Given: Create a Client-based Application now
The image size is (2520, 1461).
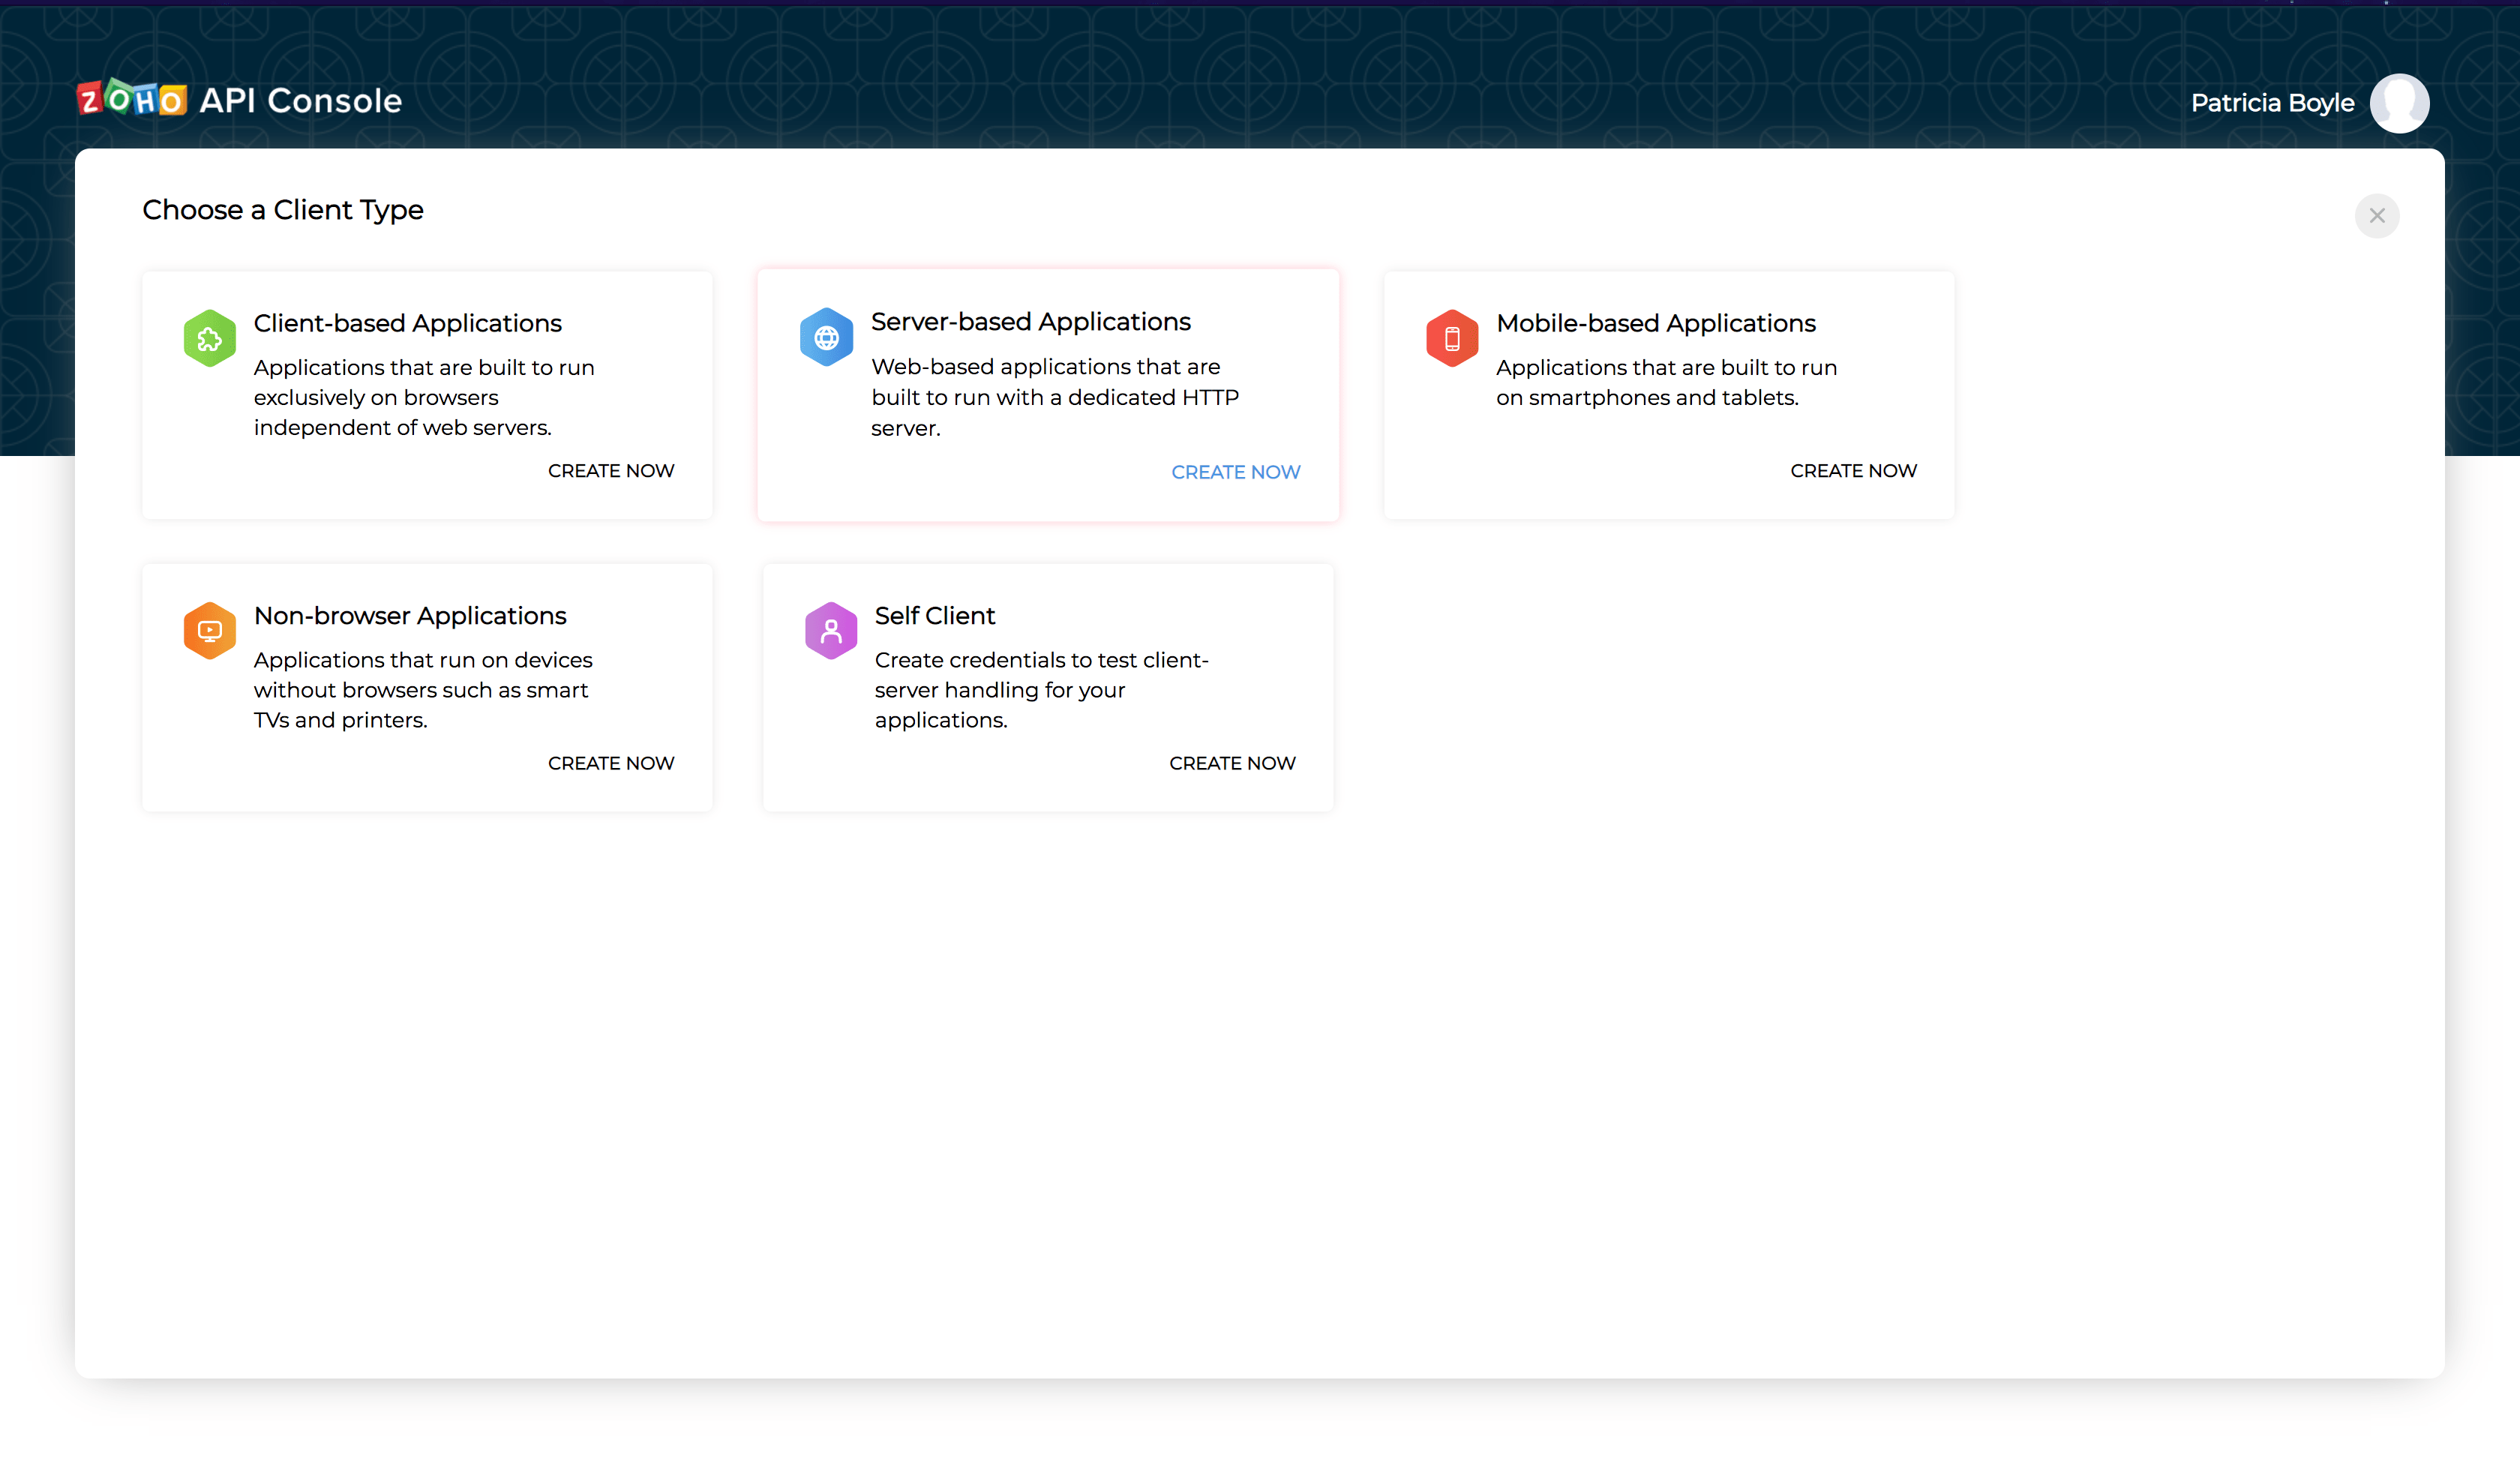Looking at the screenshot, I should click(x=610, y=470).
